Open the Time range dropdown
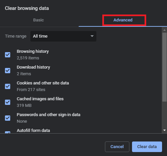Image resolution: width=167 pixels, height=156 pixels. click(x=63, y=36)
